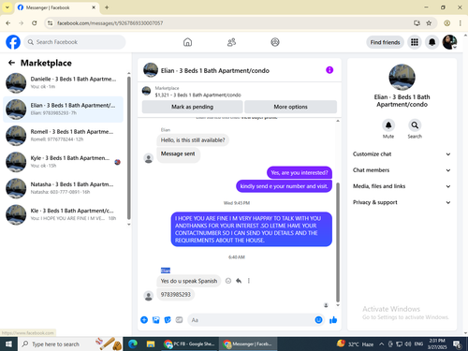Open the Facebook menu grid icon
Screen dimensions: 468x351
click(415, 42)
